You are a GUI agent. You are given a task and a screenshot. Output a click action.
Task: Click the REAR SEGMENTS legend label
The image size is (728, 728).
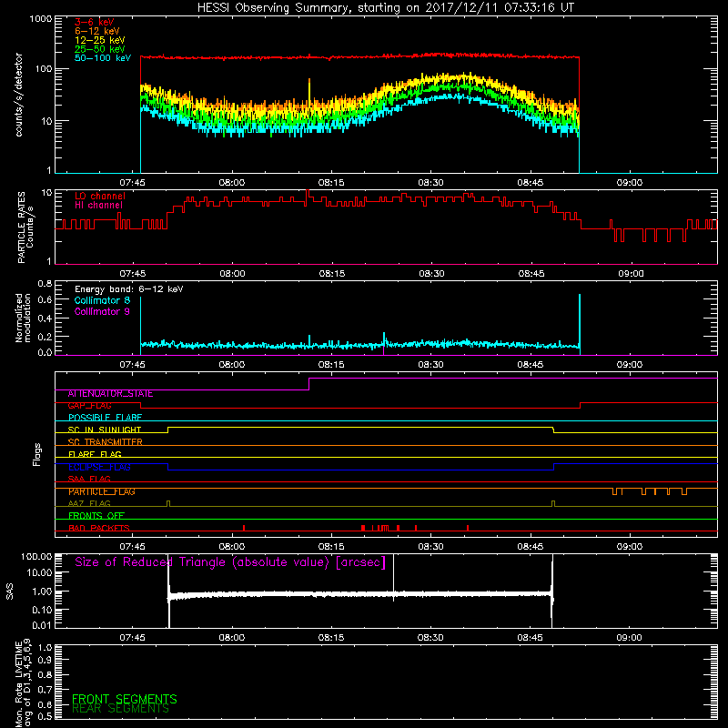tap(121, 709)
